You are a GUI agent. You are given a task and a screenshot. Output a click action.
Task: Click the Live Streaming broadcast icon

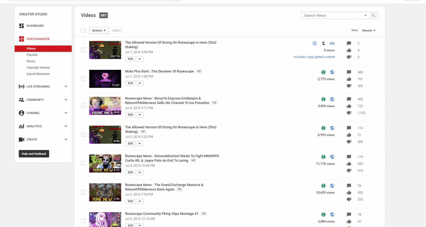(21, 86)
